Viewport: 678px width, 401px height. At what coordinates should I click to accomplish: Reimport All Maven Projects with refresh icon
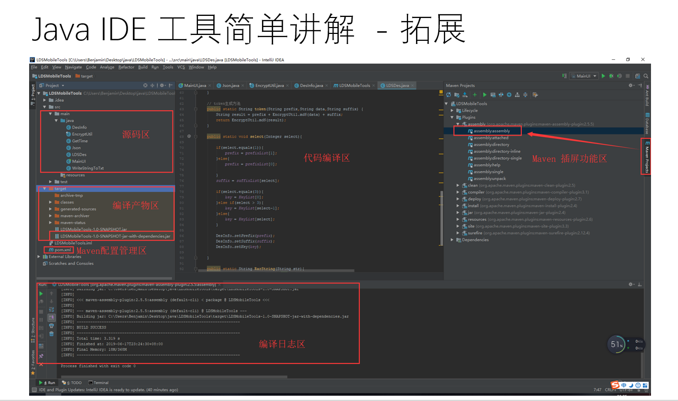[449, 94]
